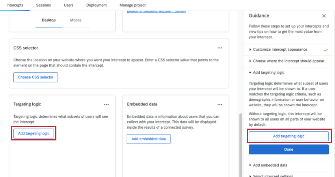Open Manage project tab
Screen dimensions: 335x177
132,5
